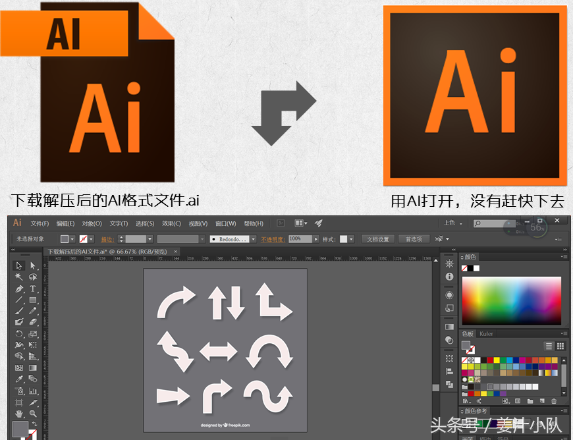Open the 文件(F) menu
The image size is (573, 440).
pos(40,223)
